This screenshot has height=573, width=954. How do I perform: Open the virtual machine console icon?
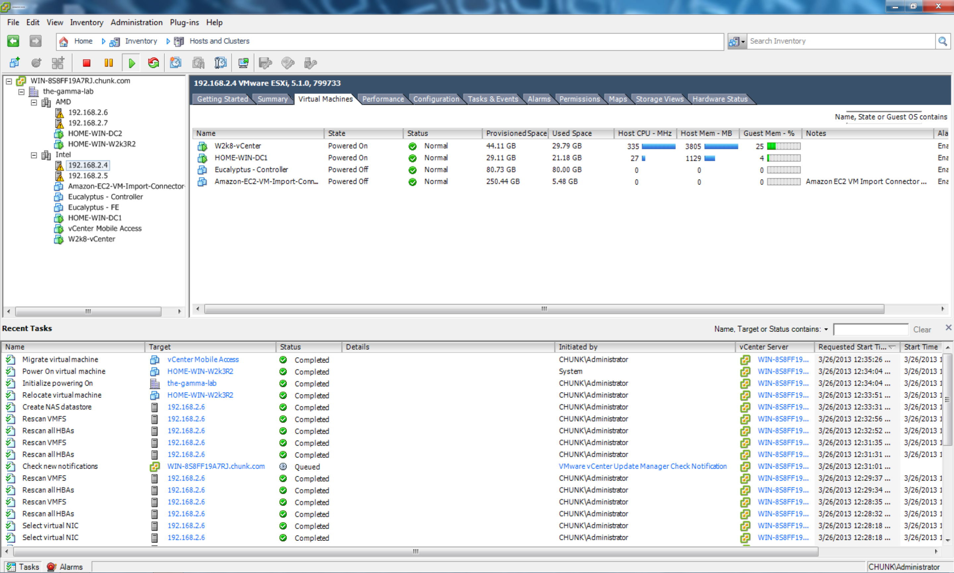[243, 63]
